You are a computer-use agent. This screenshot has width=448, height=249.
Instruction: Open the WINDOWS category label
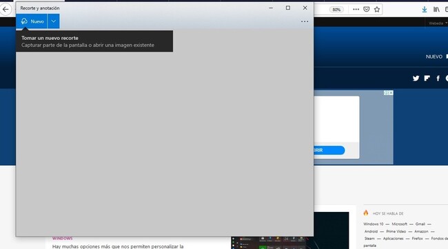62,239
